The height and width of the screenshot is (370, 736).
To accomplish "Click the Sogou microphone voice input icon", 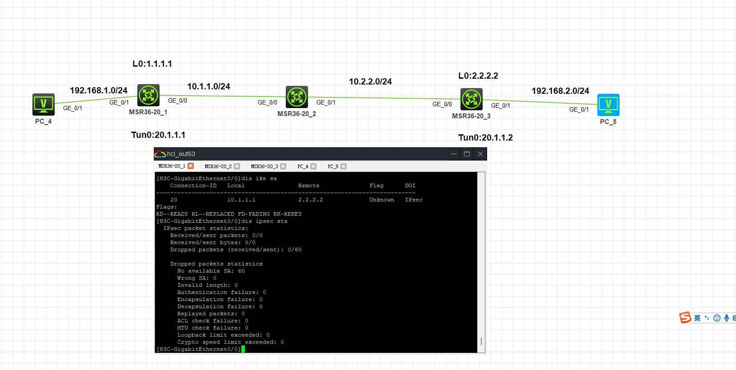I will [727, 318].
